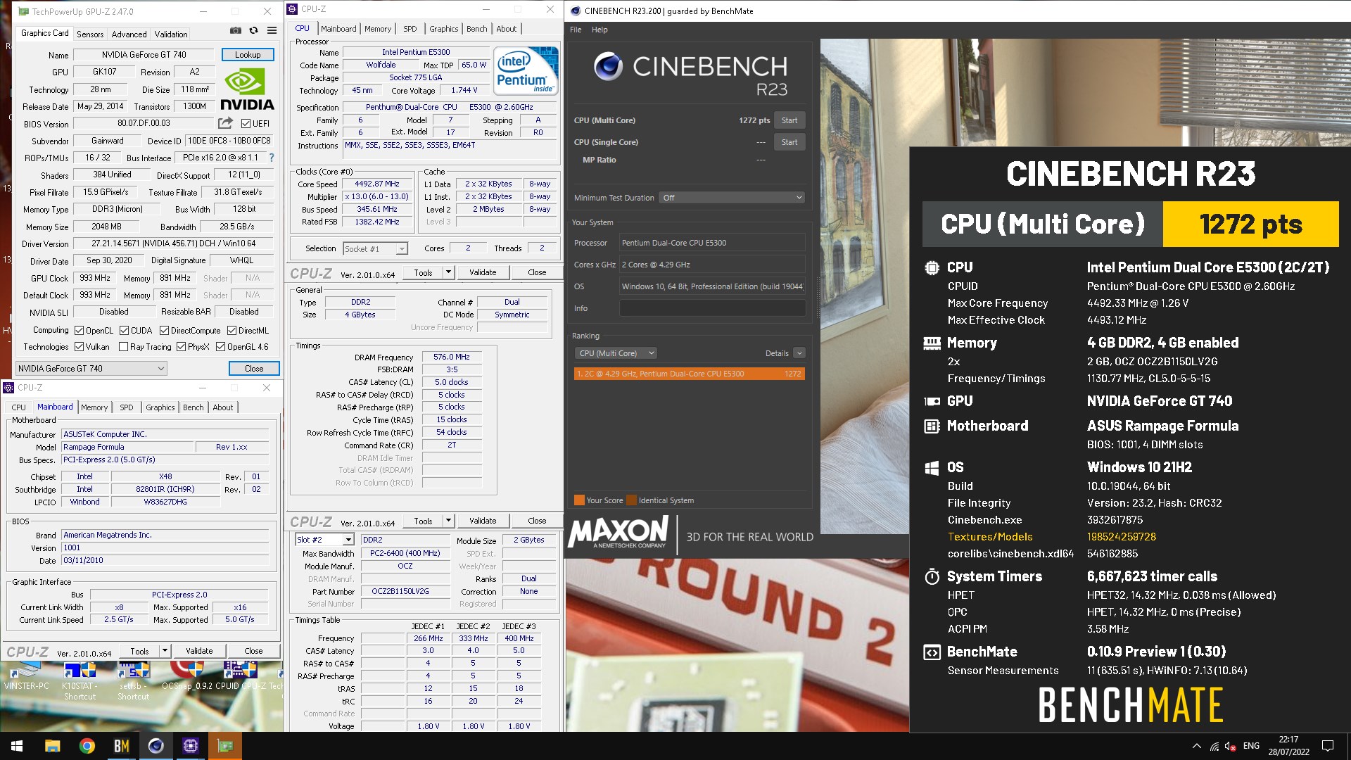Viewport: 1351px width, 760px height.
Task: Click the Cinebench Info input field
Action: coord(712,308)
